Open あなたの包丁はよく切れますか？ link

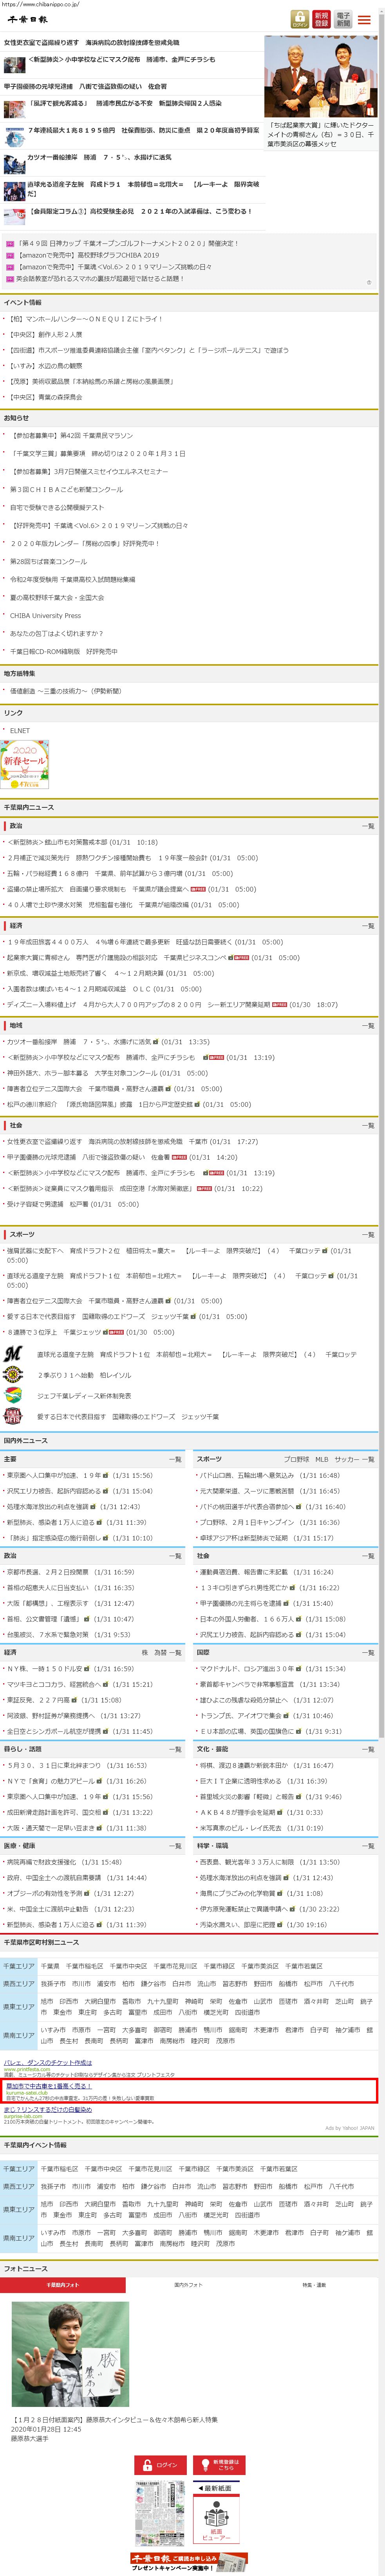[57, 634]
